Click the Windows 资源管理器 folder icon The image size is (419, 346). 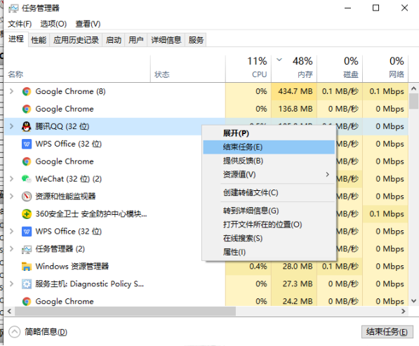coord(27,267)
